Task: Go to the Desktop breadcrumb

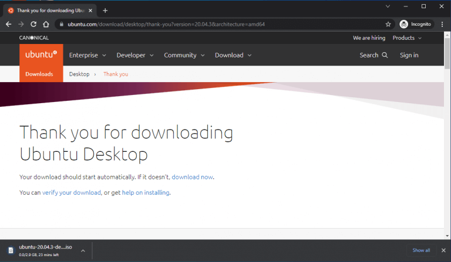Action: (79, 74)
